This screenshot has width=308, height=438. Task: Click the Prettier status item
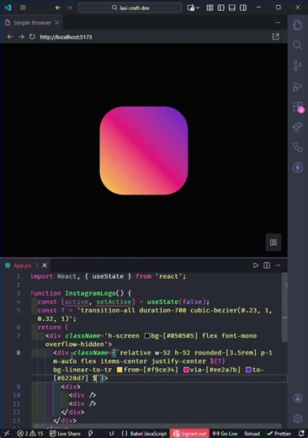[x=279, y=434]
